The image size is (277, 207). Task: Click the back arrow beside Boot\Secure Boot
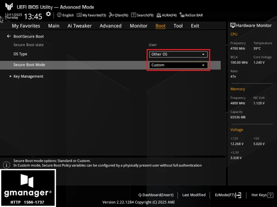[x=9, y=36]
